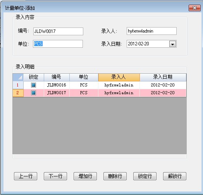Click the 下一行 button
Screen dimensions: 203x195
[55, 176]
